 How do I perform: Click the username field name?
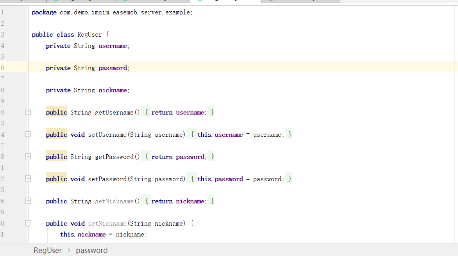[113, 46]
